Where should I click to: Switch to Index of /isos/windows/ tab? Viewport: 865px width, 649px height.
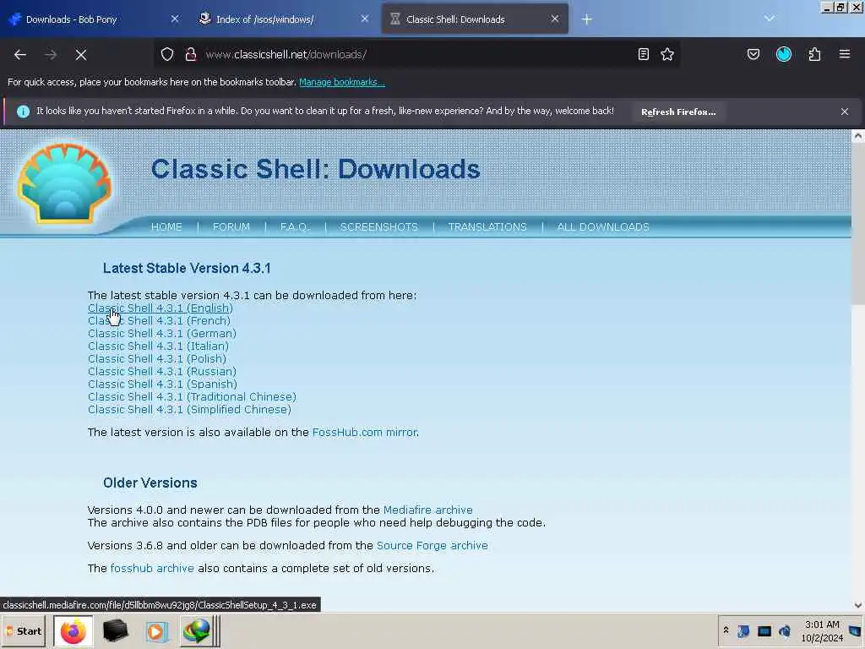tap(284, 19)
